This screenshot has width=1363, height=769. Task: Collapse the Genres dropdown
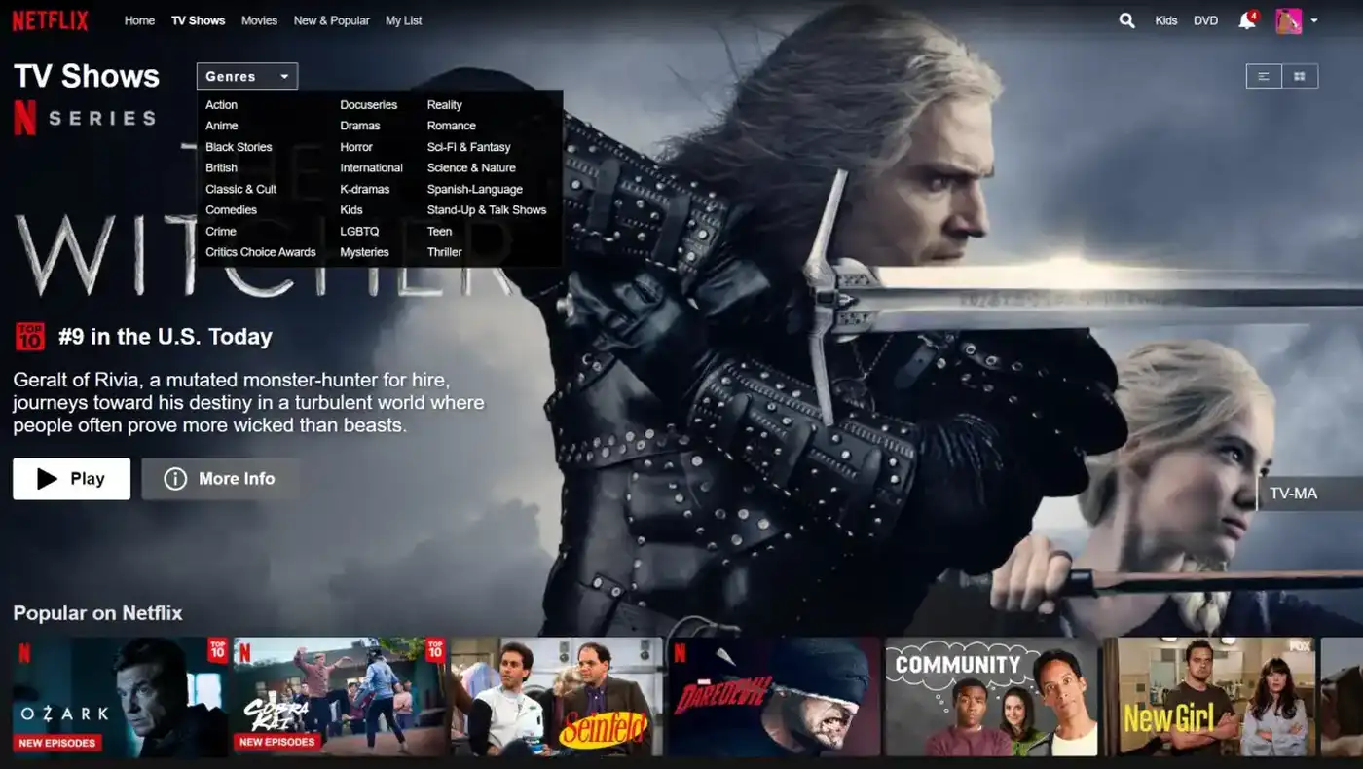click(247, 76)
